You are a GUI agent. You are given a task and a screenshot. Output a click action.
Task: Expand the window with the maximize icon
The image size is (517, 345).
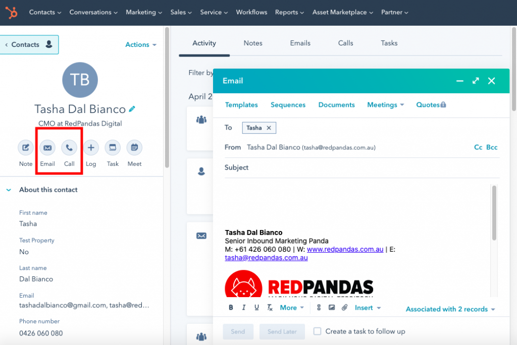pyautogui.click(x=475, y=81)
